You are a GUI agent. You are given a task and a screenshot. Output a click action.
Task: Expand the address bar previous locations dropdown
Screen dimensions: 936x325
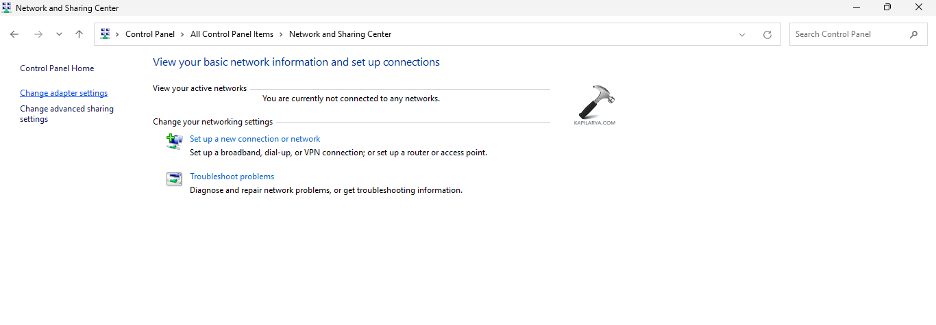[742, 35]
